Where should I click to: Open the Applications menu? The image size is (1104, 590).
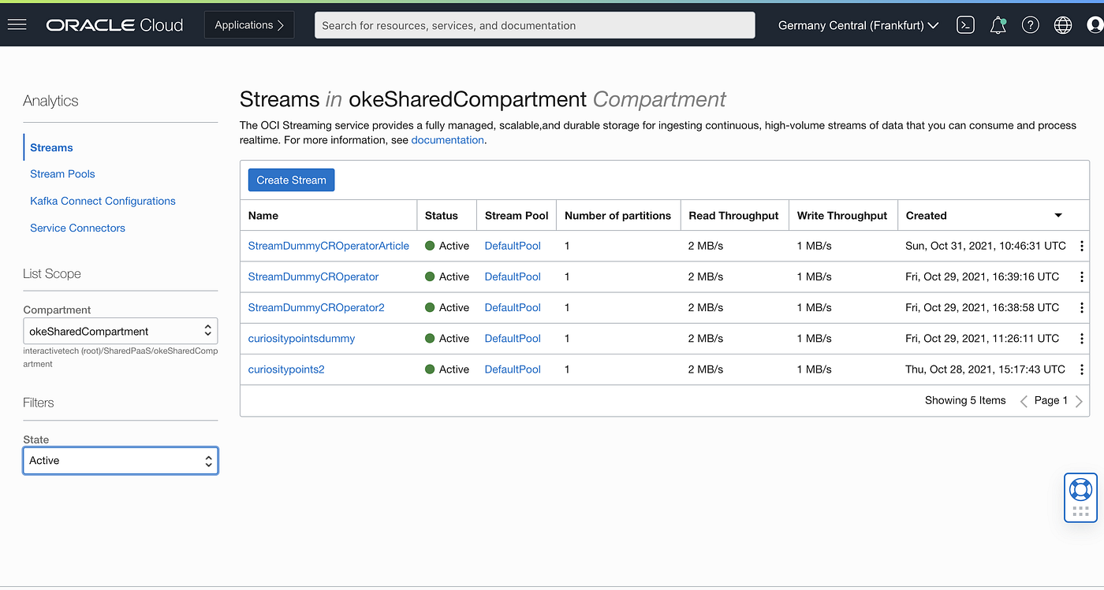pyautogui.click(x=249, y=25)
